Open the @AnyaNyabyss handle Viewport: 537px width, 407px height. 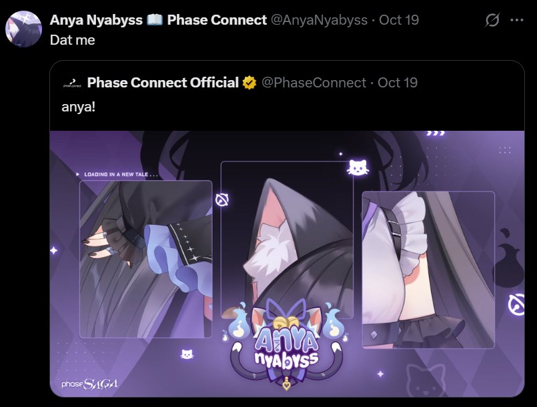(319, 20)
